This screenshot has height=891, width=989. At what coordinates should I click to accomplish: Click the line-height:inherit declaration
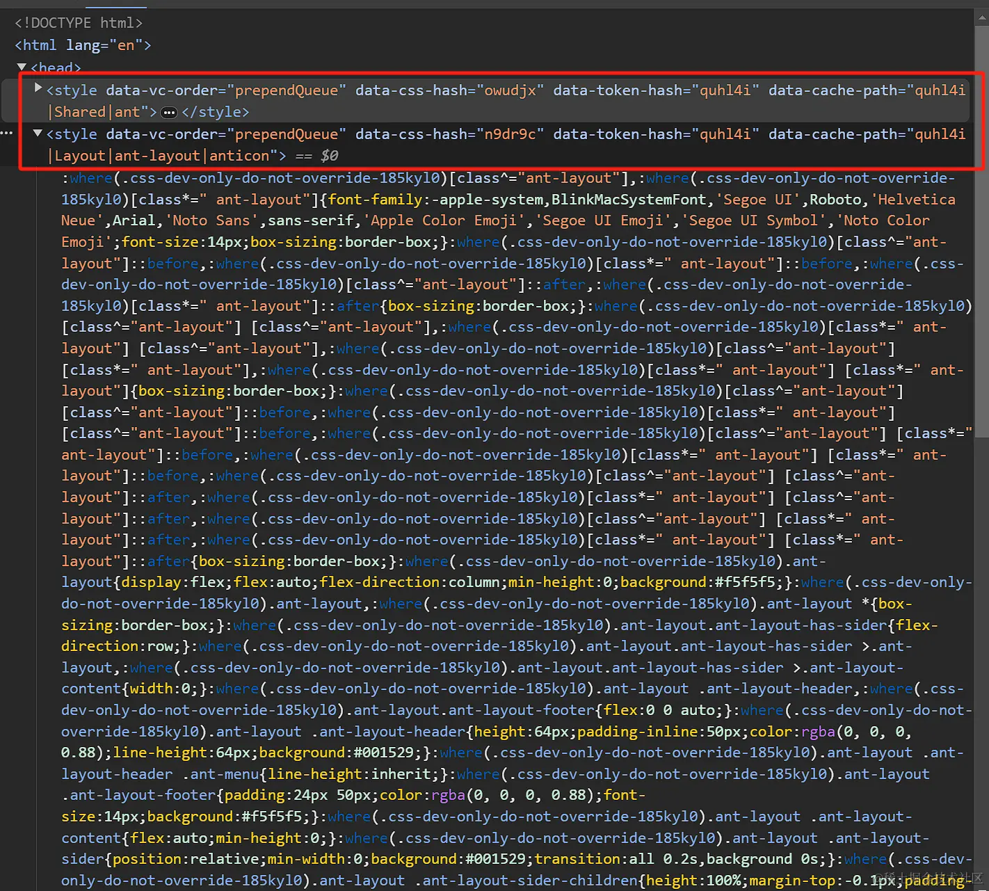click(x=350, y=774)
